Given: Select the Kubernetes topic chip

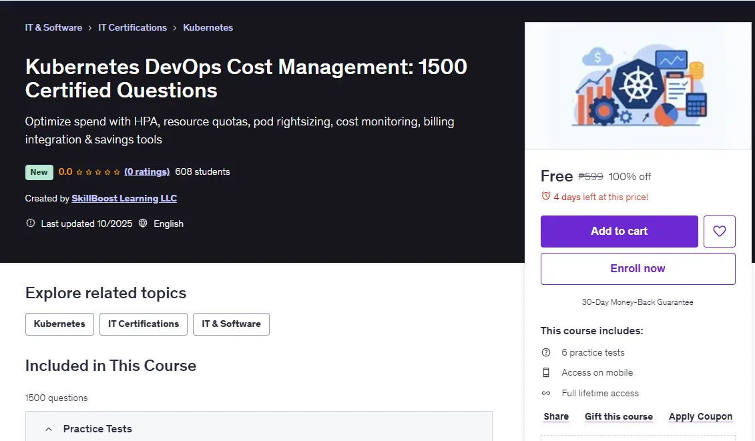Looking at the screenshot, I should click(x=59, y=324).
